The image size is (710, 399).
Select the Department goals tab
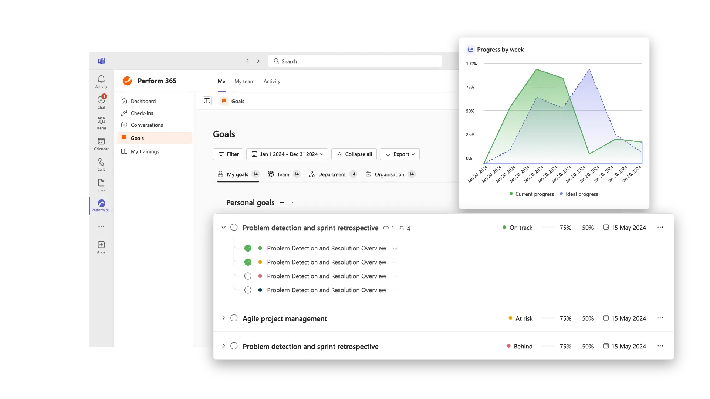coord(332,174)
